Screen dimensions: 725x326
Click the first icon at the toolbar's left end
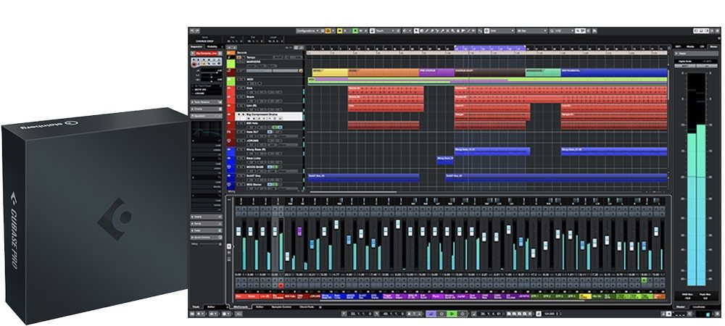[x=192, y=30]
